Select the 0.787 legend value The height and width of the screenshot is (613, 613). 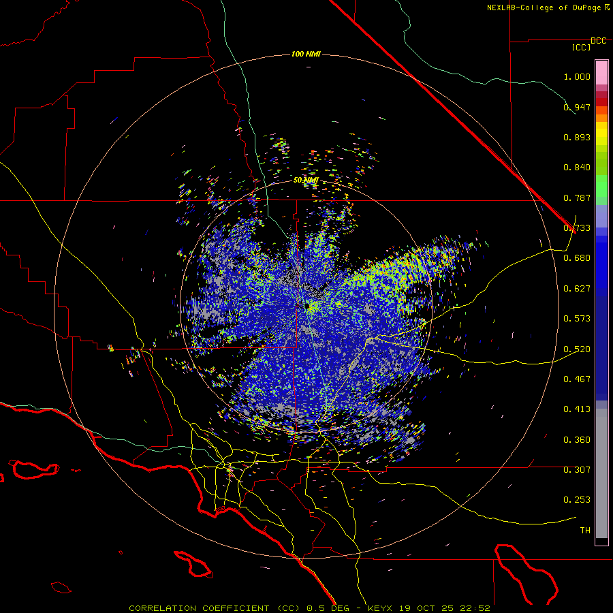[577, 198]
